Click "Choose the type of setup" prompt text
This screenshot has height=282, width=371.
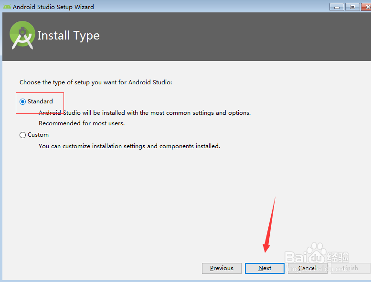pos(96,82)
